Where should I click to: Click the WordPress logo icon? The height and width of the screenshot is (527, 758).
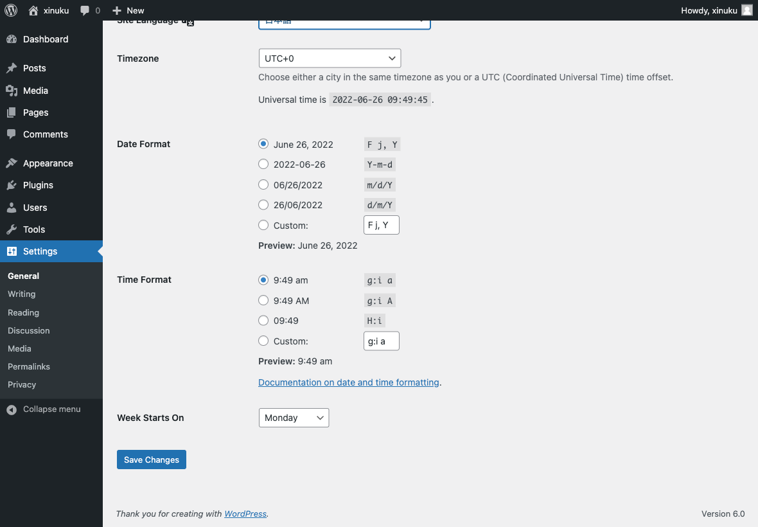point(11,10)
